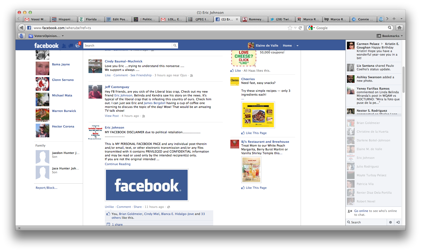The width and height of the screenshot is (421, 252).
Task: Open Glenn Serrano's profile
Action: (x=63, y=80)
